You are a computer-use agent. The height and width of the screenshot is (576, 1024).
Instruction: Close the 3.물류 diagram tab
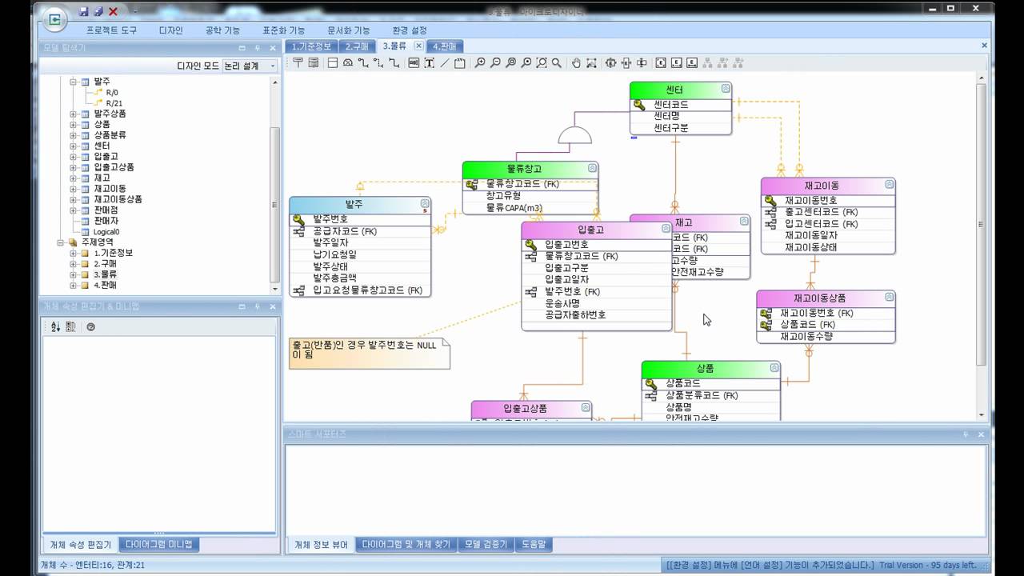click(418, 46)
